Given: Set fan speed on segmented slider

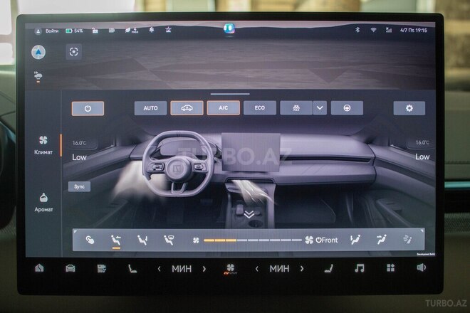Looking at the screenshot, I should click(253, 240).
